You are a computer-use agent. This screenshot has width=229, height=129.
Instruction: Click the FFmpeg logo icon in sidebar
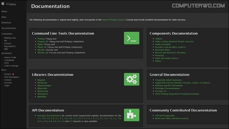point(3,4)
